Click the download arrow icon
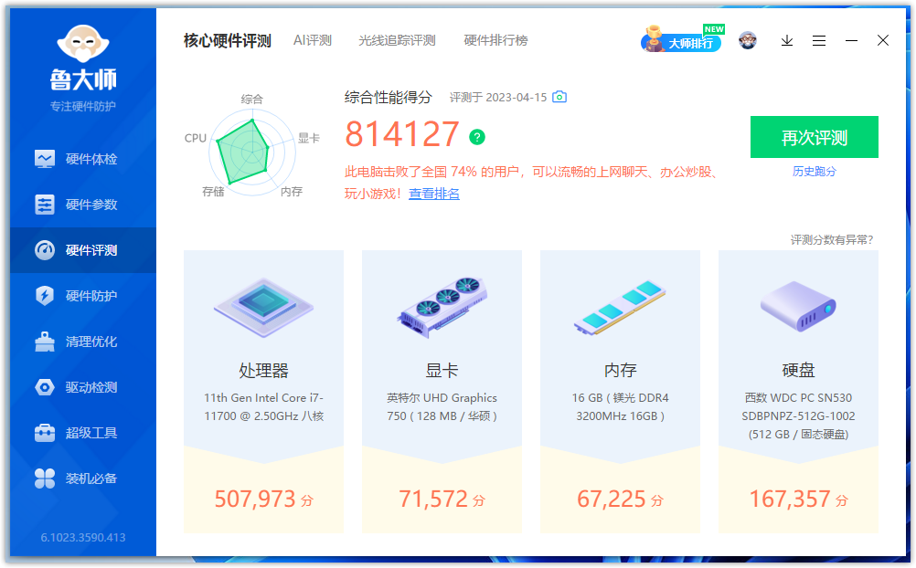This screenshot has height=568, width=916. coord(787,40)
